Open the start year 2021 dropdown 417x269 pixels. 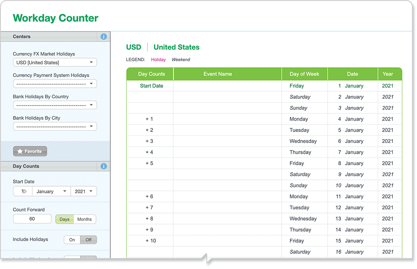[x=83, y=191]
